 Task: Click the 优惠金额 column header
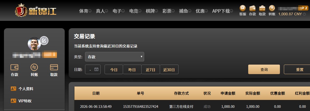pos(277,93)
